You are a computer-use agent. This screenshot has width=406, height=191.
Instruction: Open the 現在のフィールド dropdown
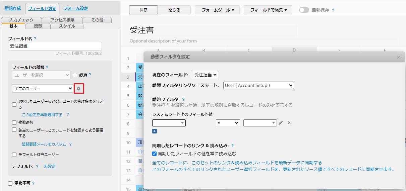(205, 75)
